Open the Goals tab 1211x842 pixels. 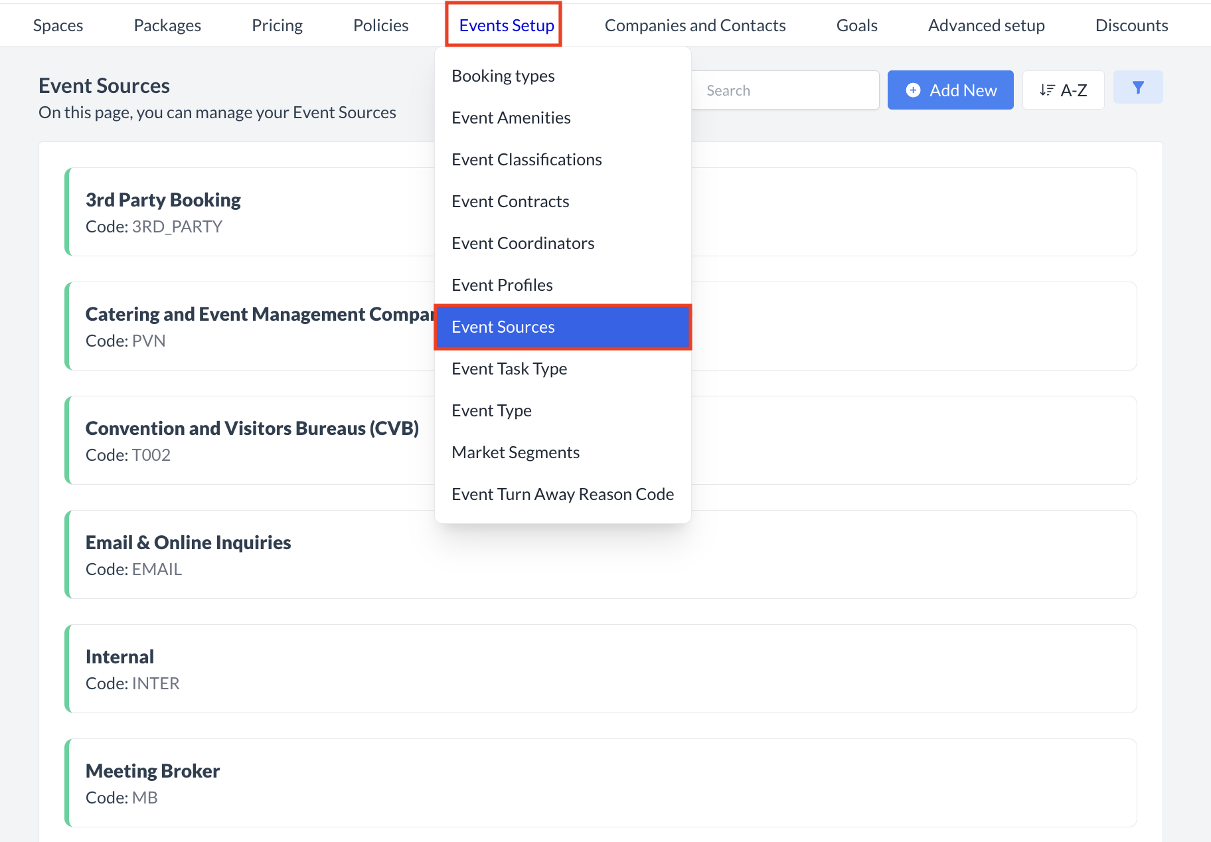click(x=856, y=25)
